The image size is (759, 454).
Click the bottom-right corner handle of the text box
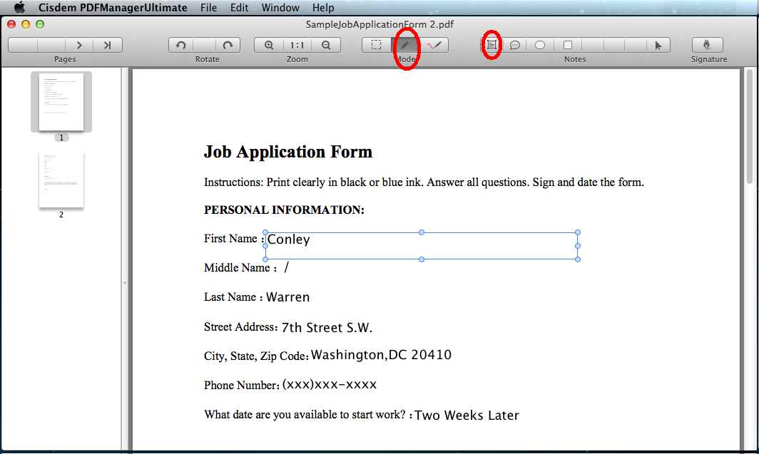[x=578, y=259]
